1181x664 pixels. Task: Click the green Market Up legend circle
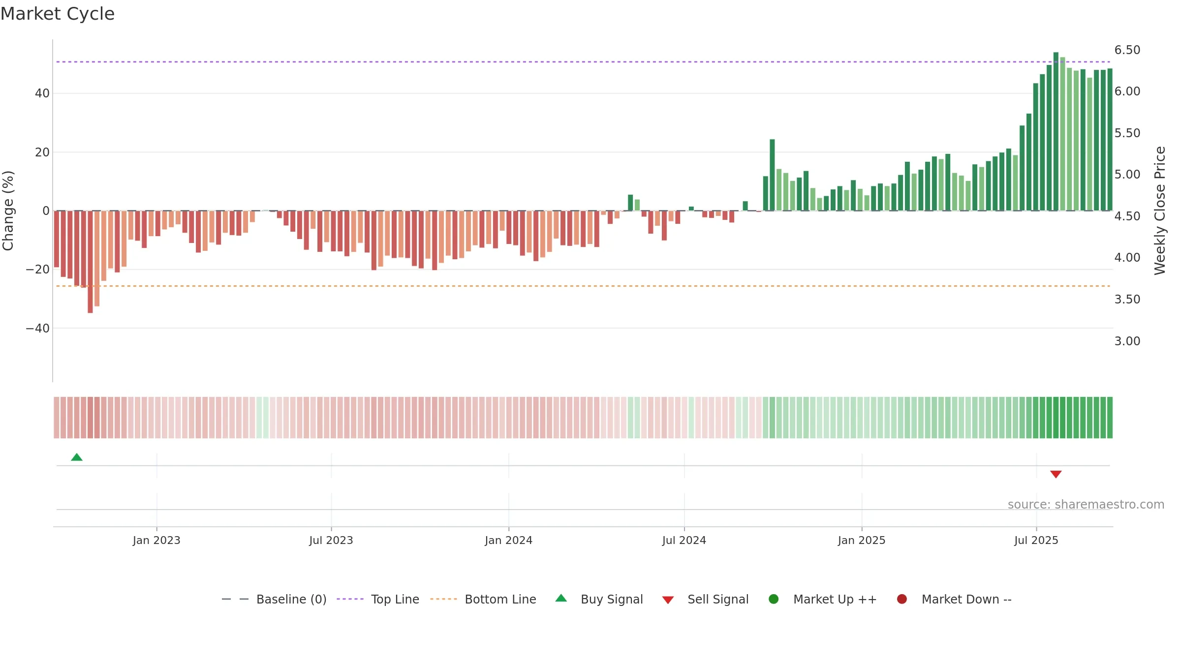[x=774, y=599]
